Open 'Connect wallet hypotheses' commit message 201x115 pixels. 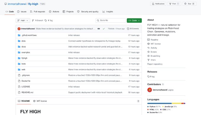94,41
